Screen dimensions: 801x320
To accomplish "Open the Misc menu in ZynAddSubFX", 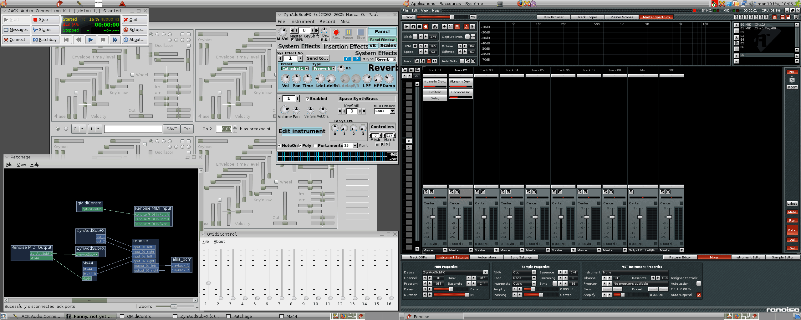I will (345, 22).
